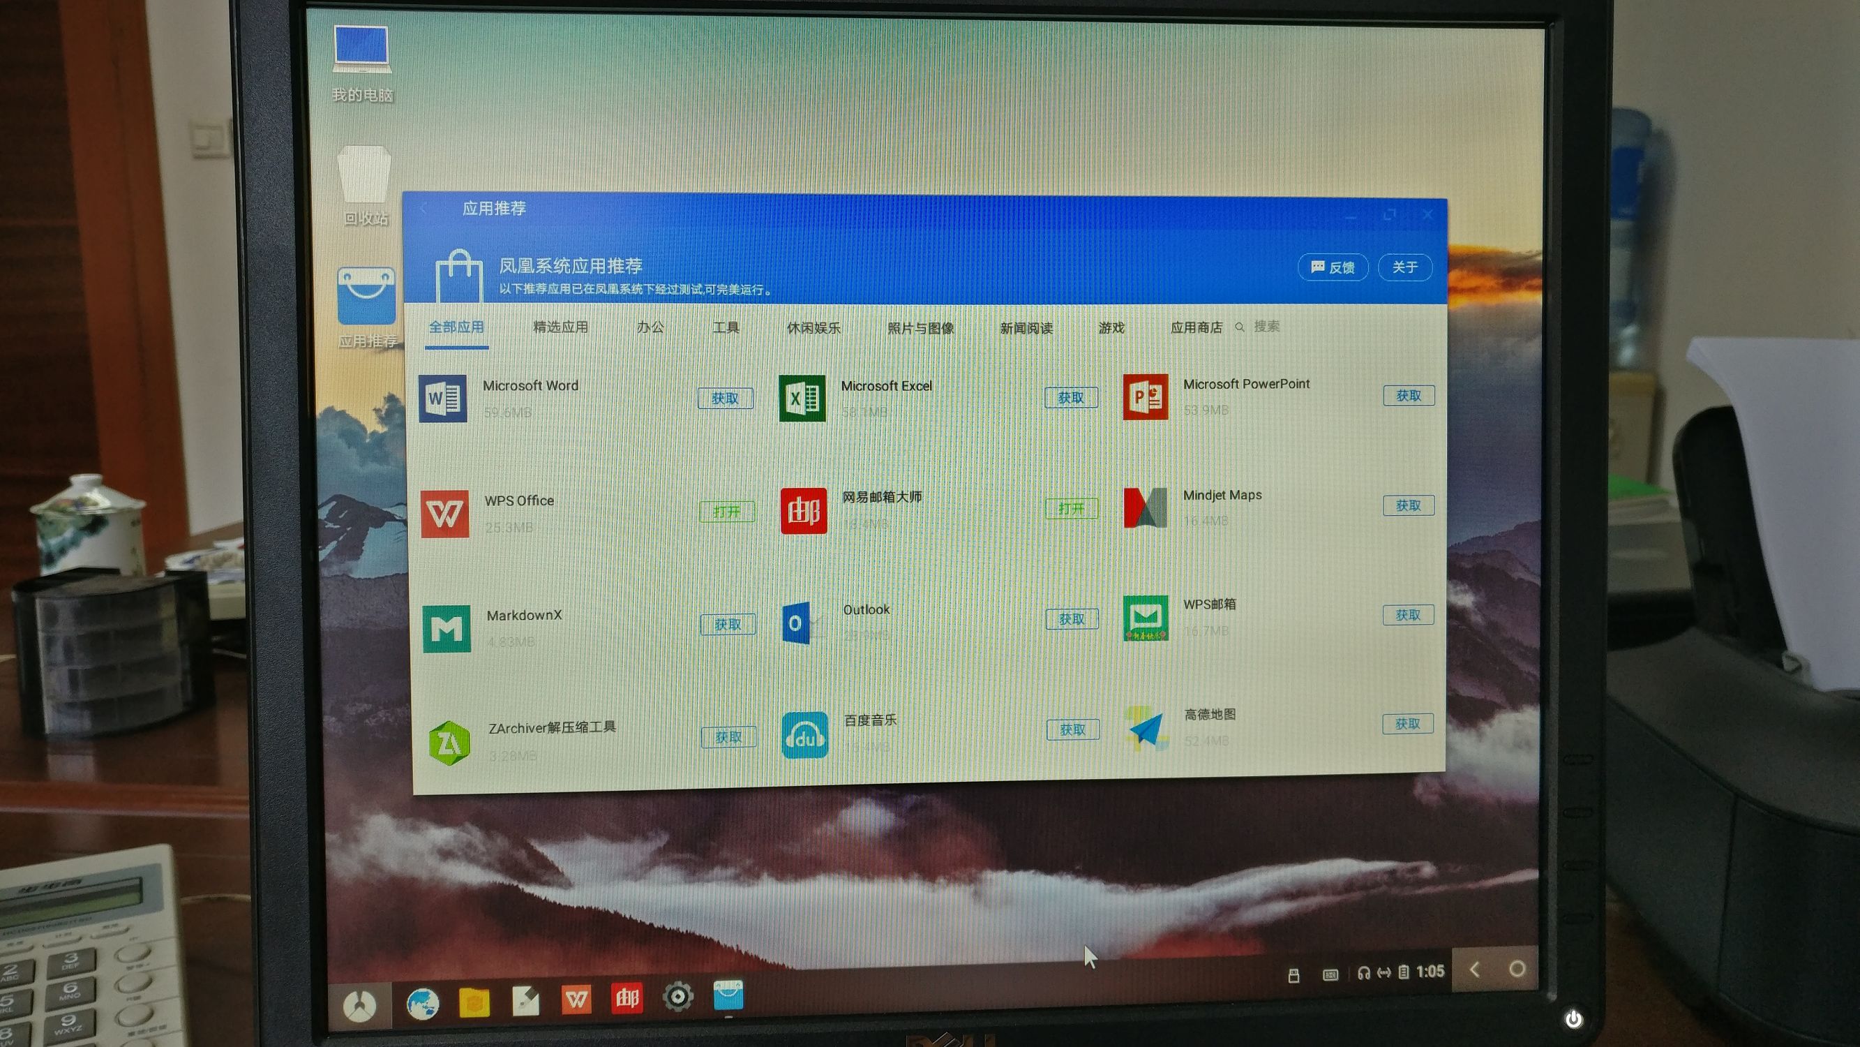Open WPS Office from the taskbar
Viewport: 1860px width, 1047px height.
coord(576,1000)
